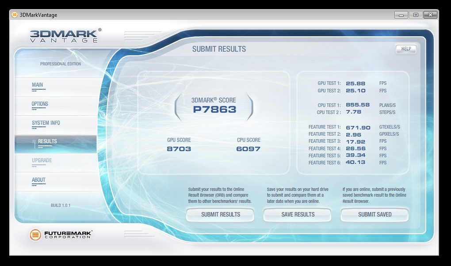The width and height of the screenshot is (451, 266).
Task: Open the About section
Action: point(56,182)
